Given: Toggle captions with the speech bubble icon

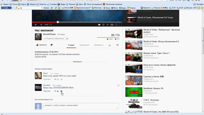Looking at the screenshot, I should click(99, 25).
